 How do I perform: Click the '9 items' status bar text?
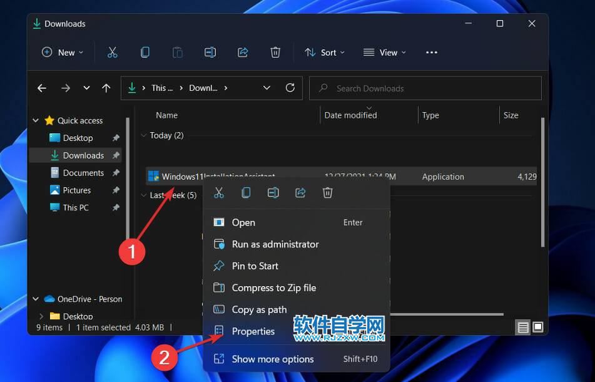click(x=49, y=328)
